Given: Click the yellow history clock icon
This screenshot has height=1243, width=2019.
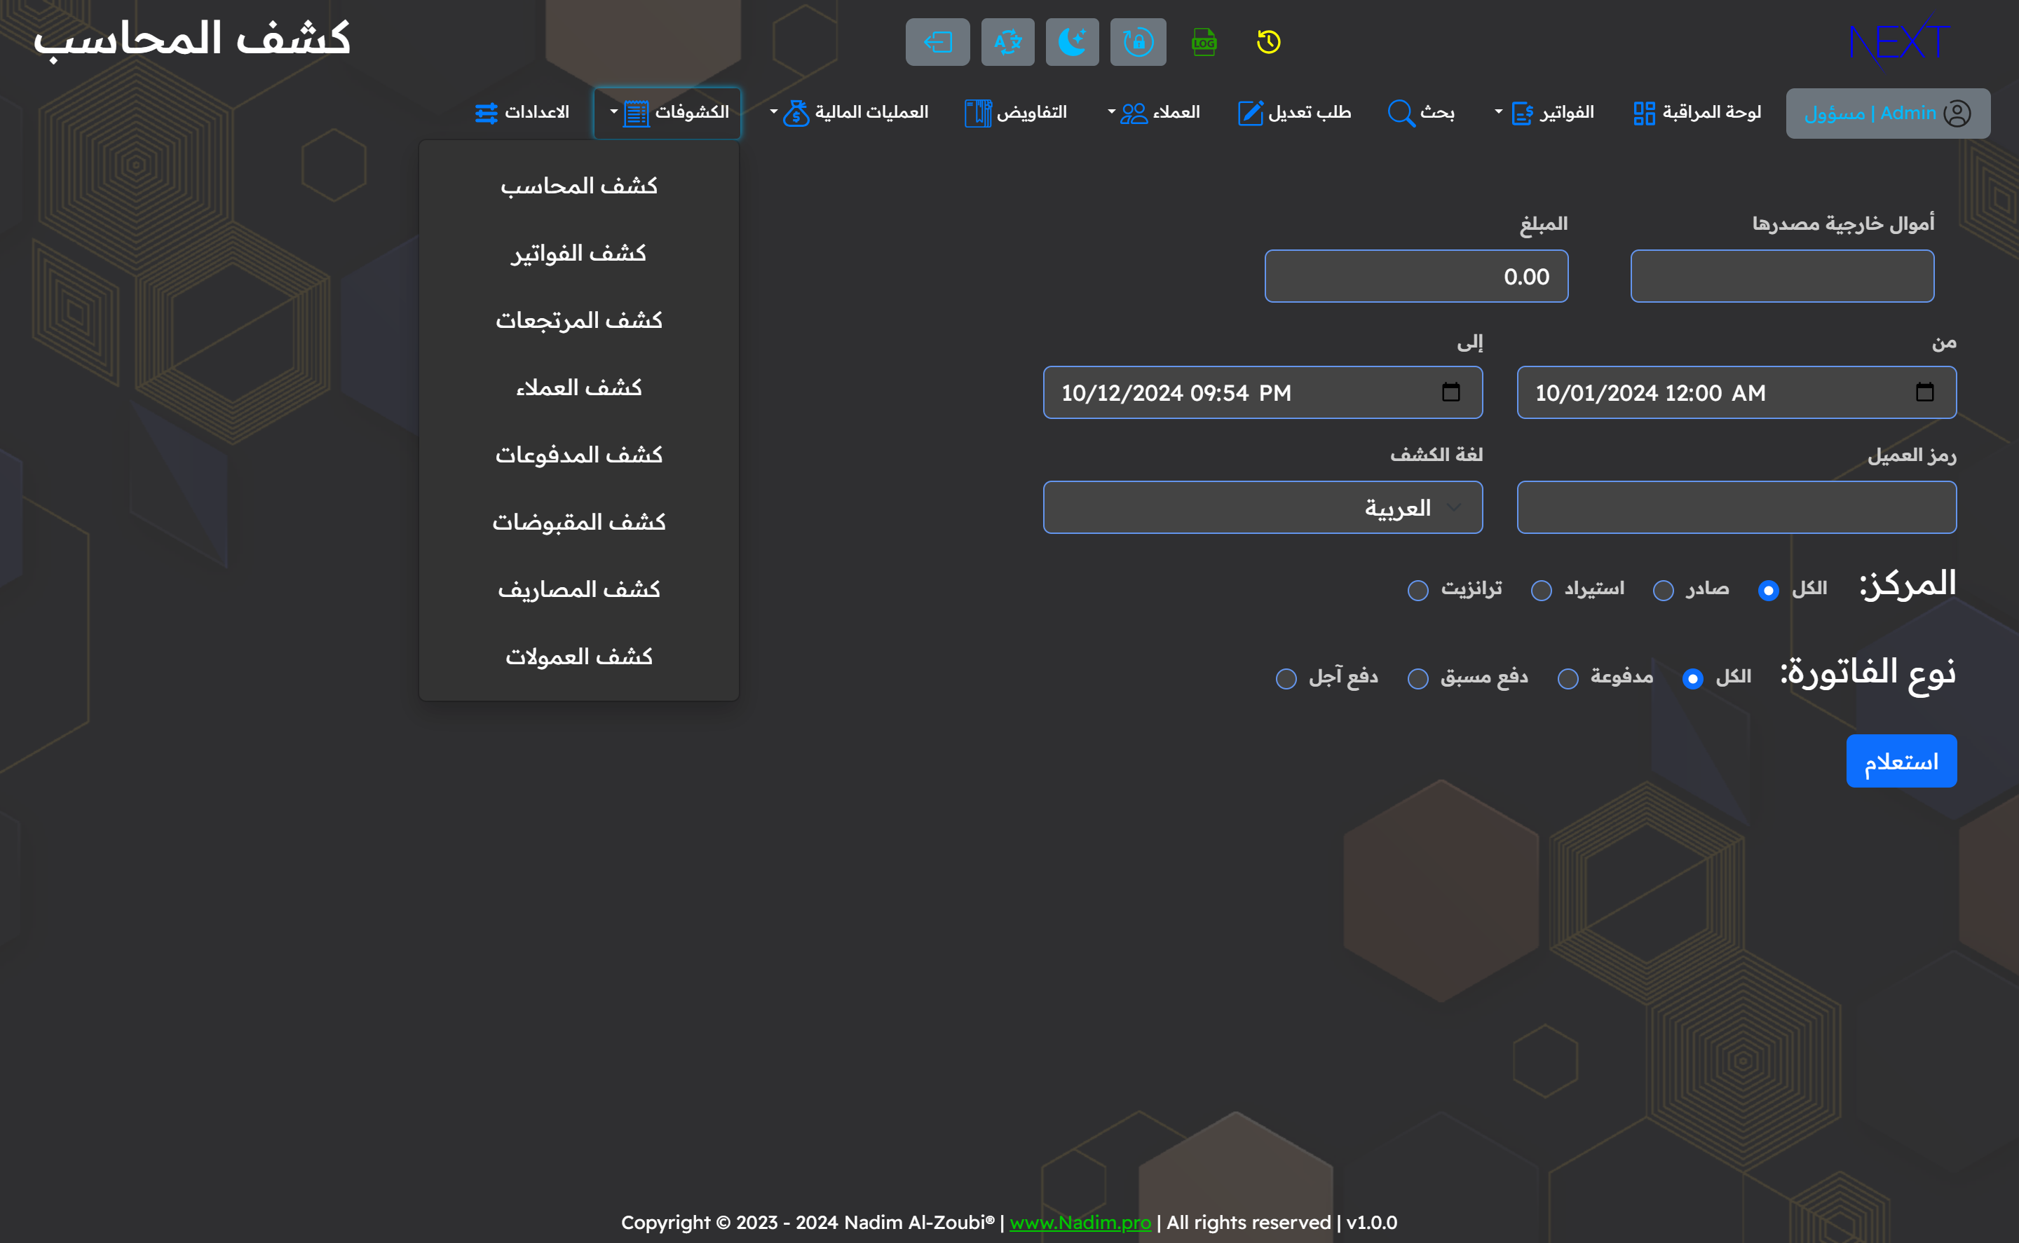Looking at the screenshot, I should (x=1267, y=42).
